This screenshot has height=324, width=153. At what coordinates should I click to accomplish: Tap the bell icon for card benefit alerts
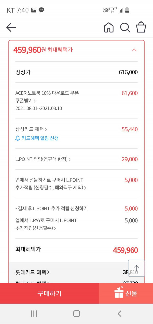[x=18, y=138]
